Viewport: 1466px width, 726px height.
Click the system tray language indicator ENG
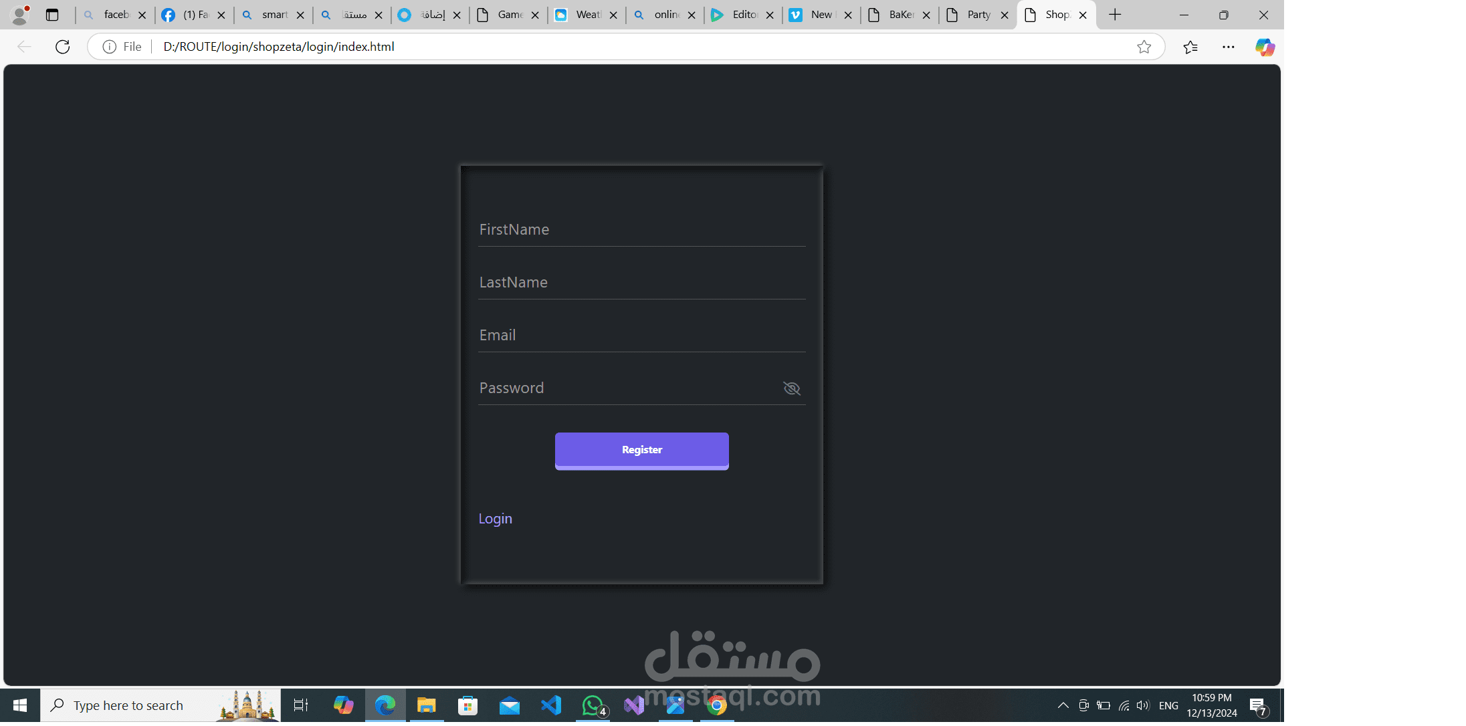click(1168, 705)
